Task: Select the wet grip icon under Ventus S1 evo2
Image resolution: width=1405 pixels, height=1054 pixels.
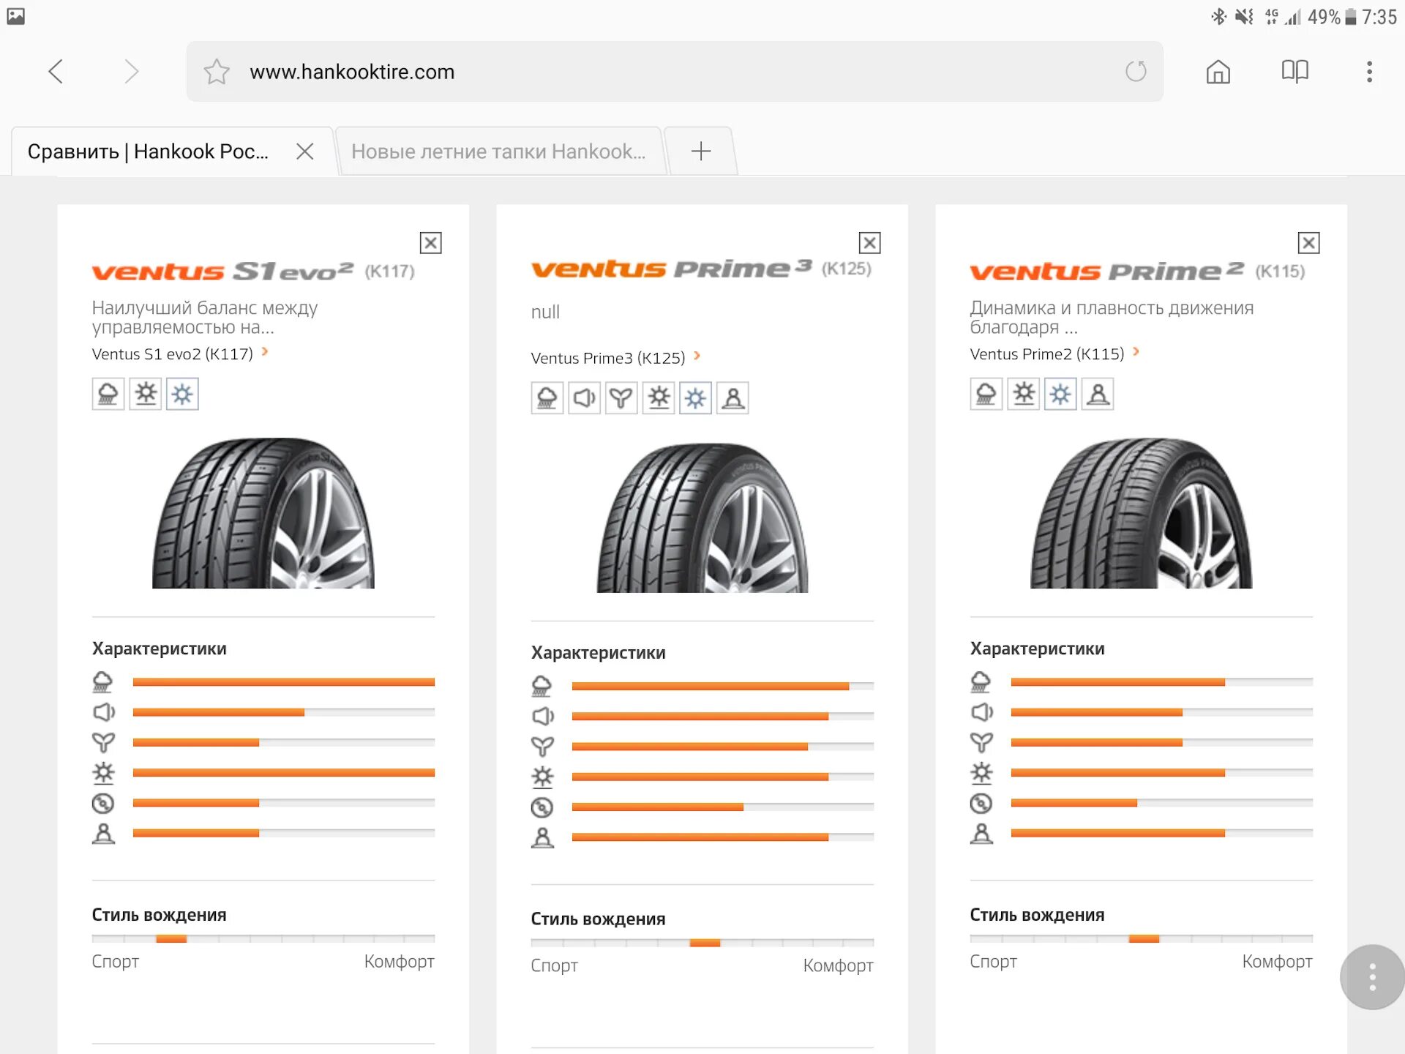Action: (108, 394)
